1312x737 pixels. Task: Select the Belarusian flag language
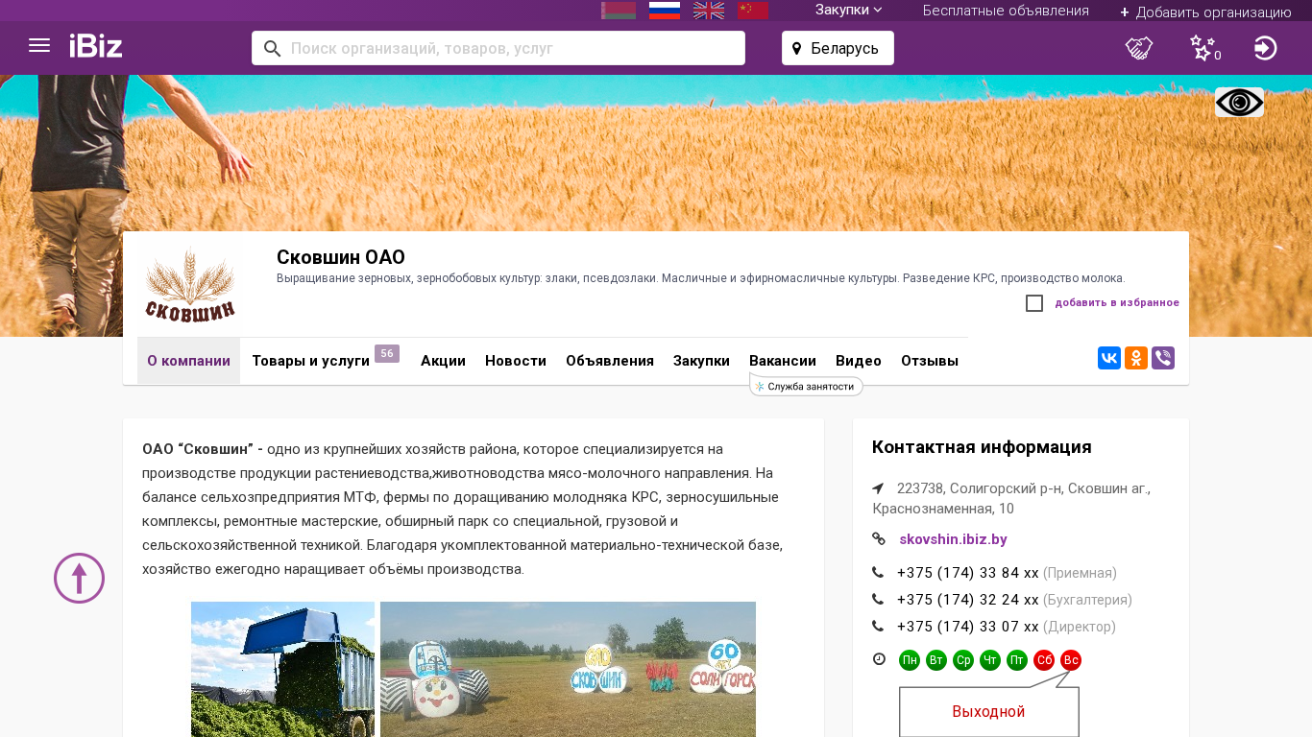[x=619, y=11]
